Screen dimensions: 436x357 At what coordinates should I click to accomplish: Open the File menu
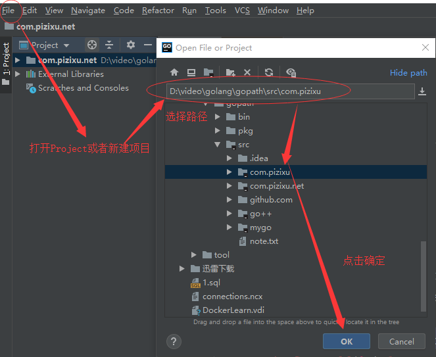point(8,11)
